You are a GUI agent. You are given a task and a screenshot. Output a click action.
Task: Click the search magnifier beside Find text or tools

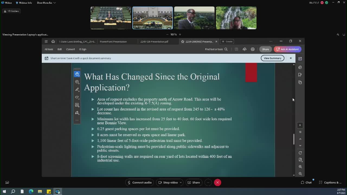click(x=226, y=49)
